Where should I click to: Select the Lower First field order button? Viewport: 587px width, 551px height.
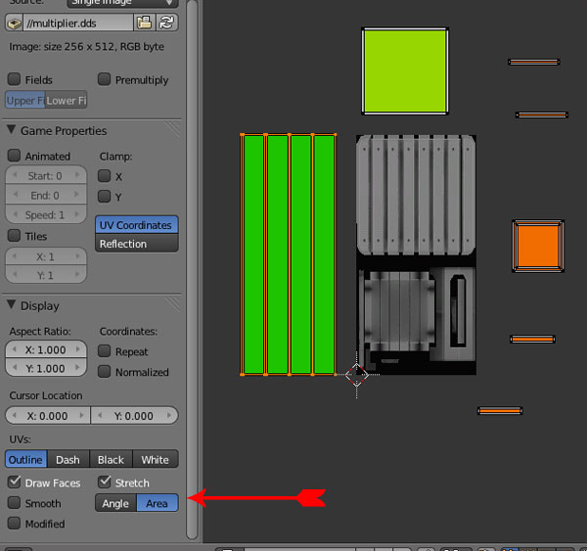point(67,101)
